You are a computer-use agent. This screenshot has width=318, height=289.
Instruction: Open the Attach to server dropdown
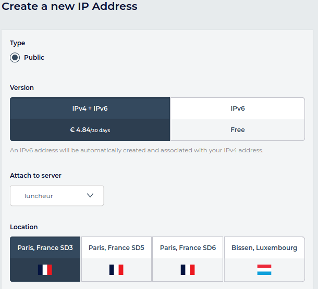pyautogui.click(x=57, y=196)
